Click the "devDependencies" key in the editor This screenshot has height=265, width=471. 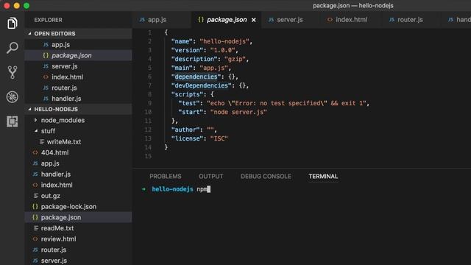(x=201, y=85)
